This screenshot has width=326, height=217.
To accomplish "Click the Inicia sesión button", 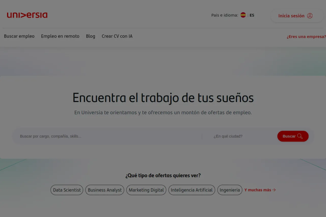I will click(297, 16).
